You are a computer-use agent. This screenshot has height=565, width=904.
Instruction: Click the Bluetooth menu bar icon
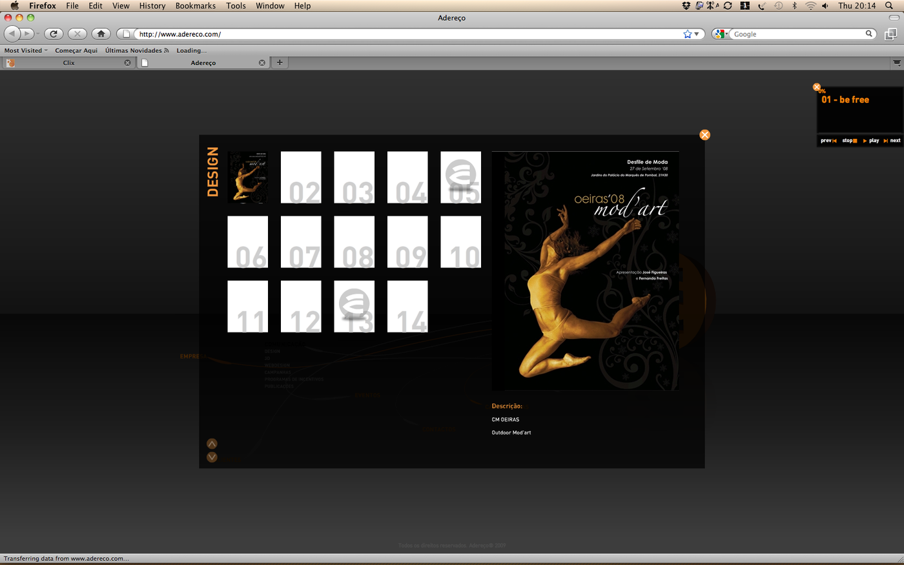point(794,6)
